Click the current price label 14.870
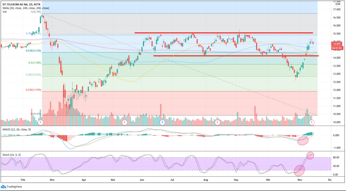The image size is (346, 191). (x=336, y=44)
